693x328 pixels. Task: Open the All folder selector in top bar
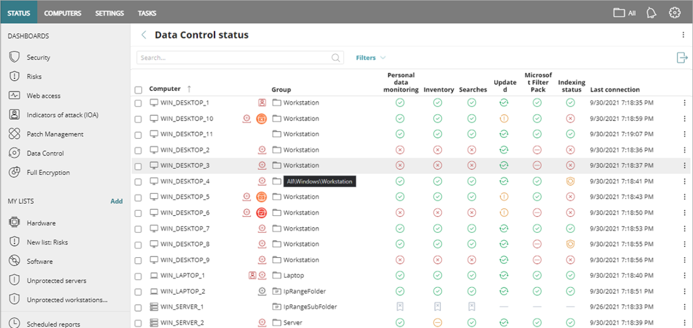(x=624, y=13)
